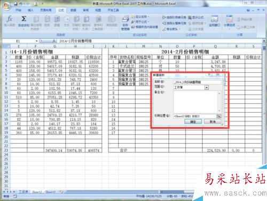Click collapse-dialog range selector icon in Refers to
The width and height of the screenshot is (267, 201).
point(219,117)
